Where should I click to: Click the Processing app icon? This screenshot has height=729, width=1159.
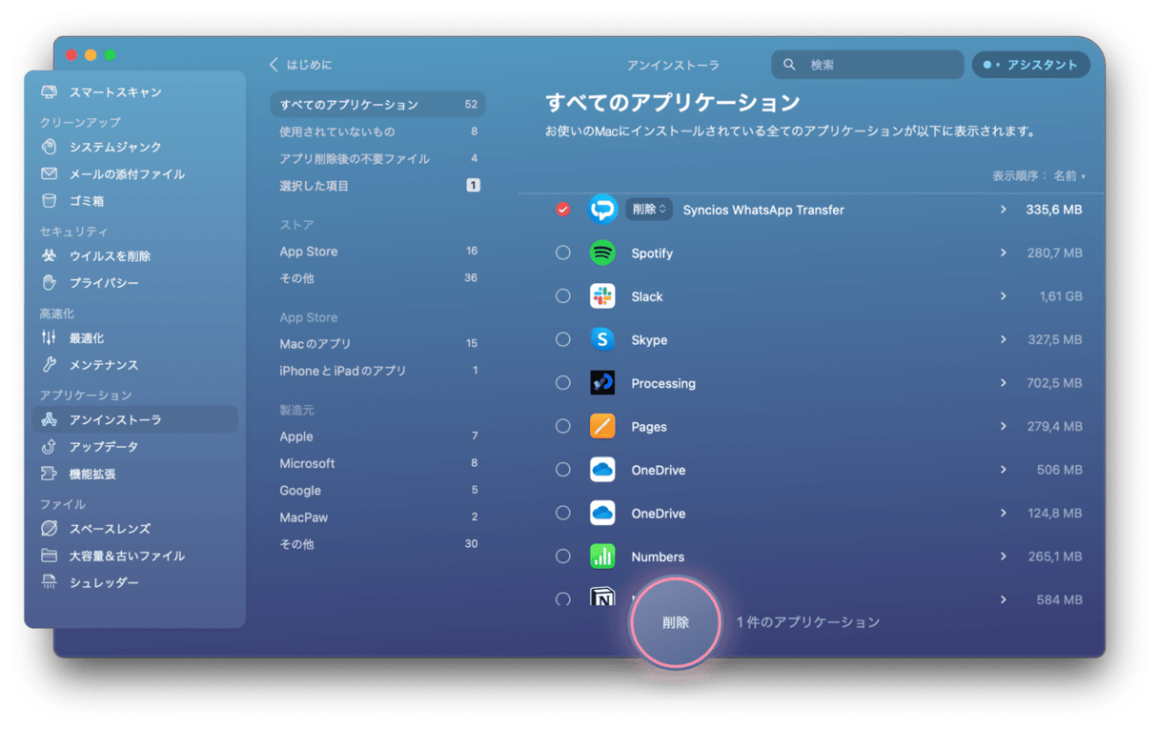point(602,383)
